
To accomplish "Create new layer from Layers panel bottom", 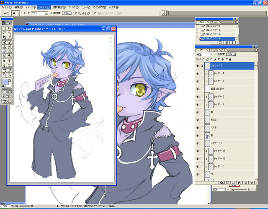I will coord(246,183).
